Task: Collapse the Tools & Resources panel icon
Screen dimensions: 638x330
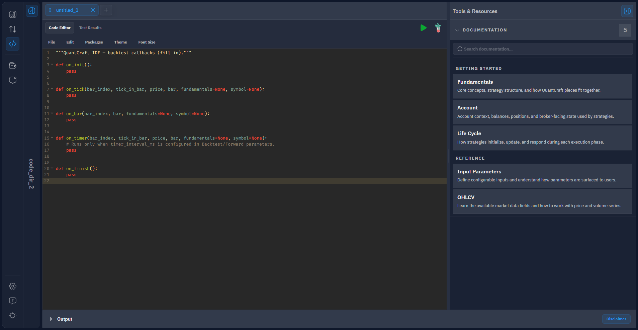Action: tap(627, 11)
